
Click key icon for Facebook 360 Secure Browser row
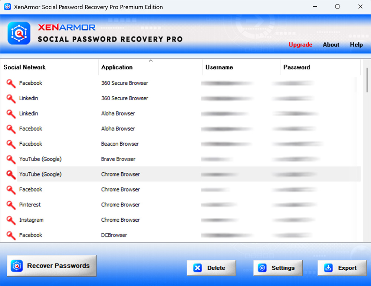(x=11, y=83)
